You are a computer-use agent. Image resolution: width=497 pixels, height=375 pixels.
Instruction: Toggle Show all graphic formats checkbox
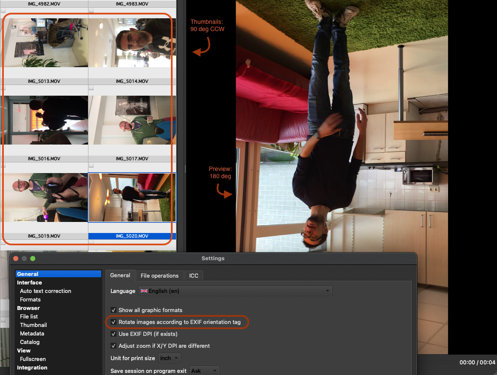pos(114,310)
